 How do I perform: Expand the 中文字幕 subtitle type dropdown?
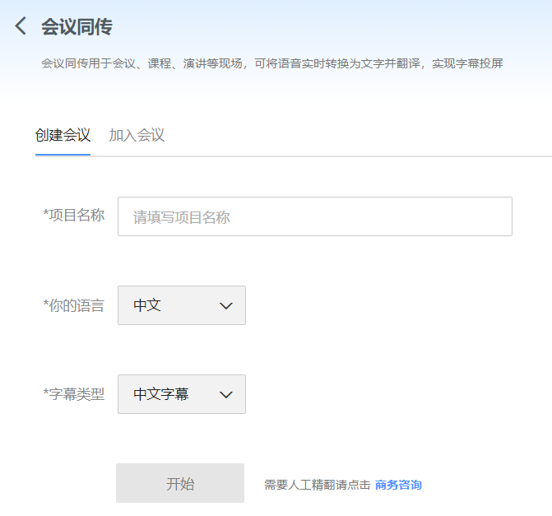point(181,394)
